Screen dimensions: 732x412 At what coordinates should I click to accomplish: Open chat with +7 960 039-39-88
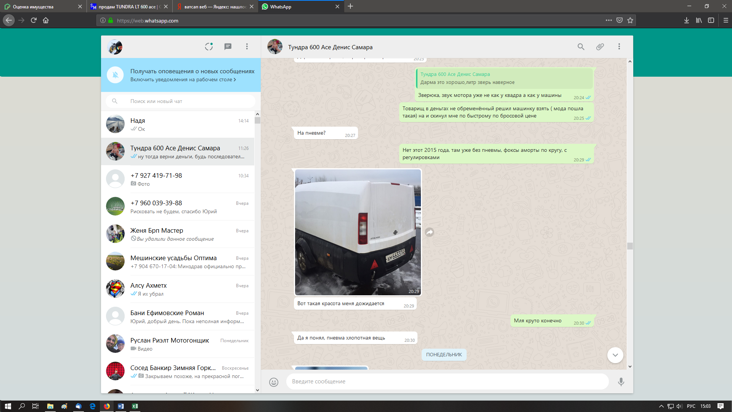point(178,207)
